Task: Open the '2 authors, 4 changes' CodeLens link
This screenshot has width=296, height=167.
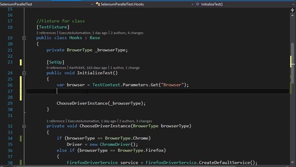Action: (x=127, y=33)
